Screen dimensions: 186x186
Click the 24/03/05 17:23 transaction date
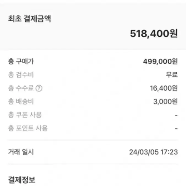click(x=153, y=152)
